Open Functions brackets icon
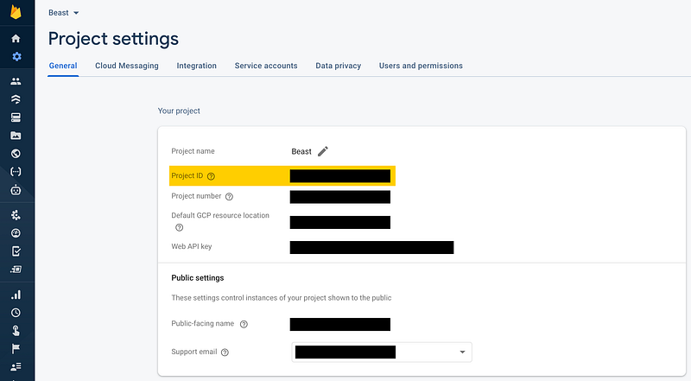691x381 pixels. (x=16, y=172)
